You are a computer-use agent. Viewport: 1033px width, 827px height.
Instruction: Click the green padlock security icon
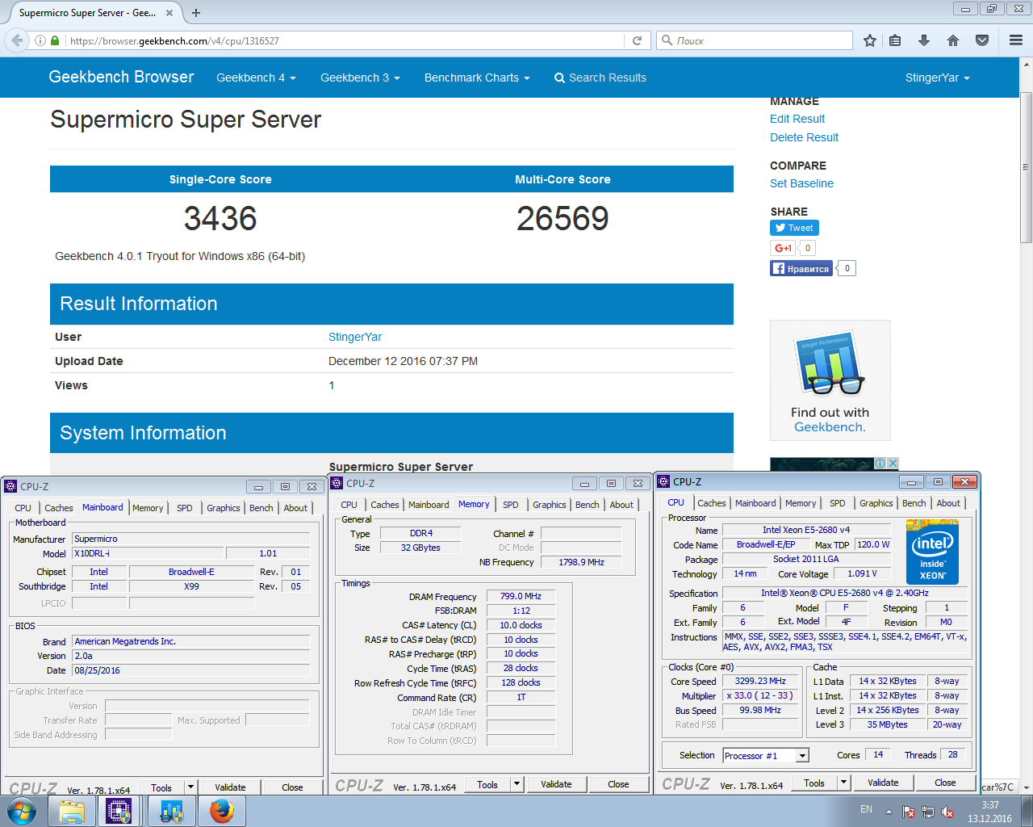pyautogui.click(x=55, y=40)
